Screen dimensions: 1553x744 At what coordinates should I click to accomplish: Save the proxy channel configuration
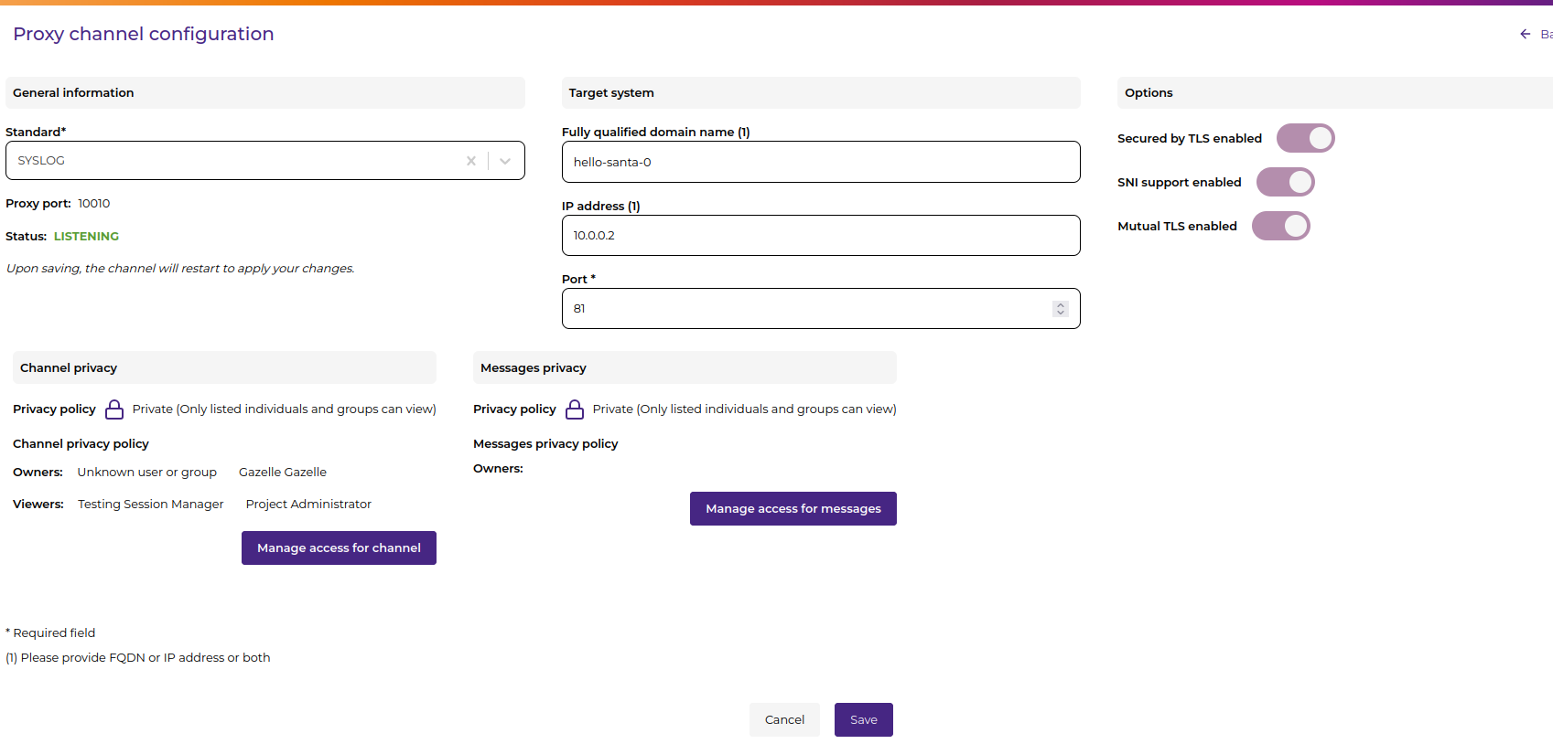pos(863,720)
